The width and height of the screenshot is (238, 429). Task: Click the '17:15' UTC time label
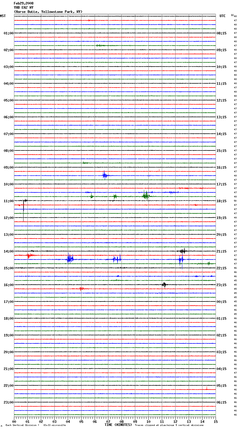tap(221, 184)
